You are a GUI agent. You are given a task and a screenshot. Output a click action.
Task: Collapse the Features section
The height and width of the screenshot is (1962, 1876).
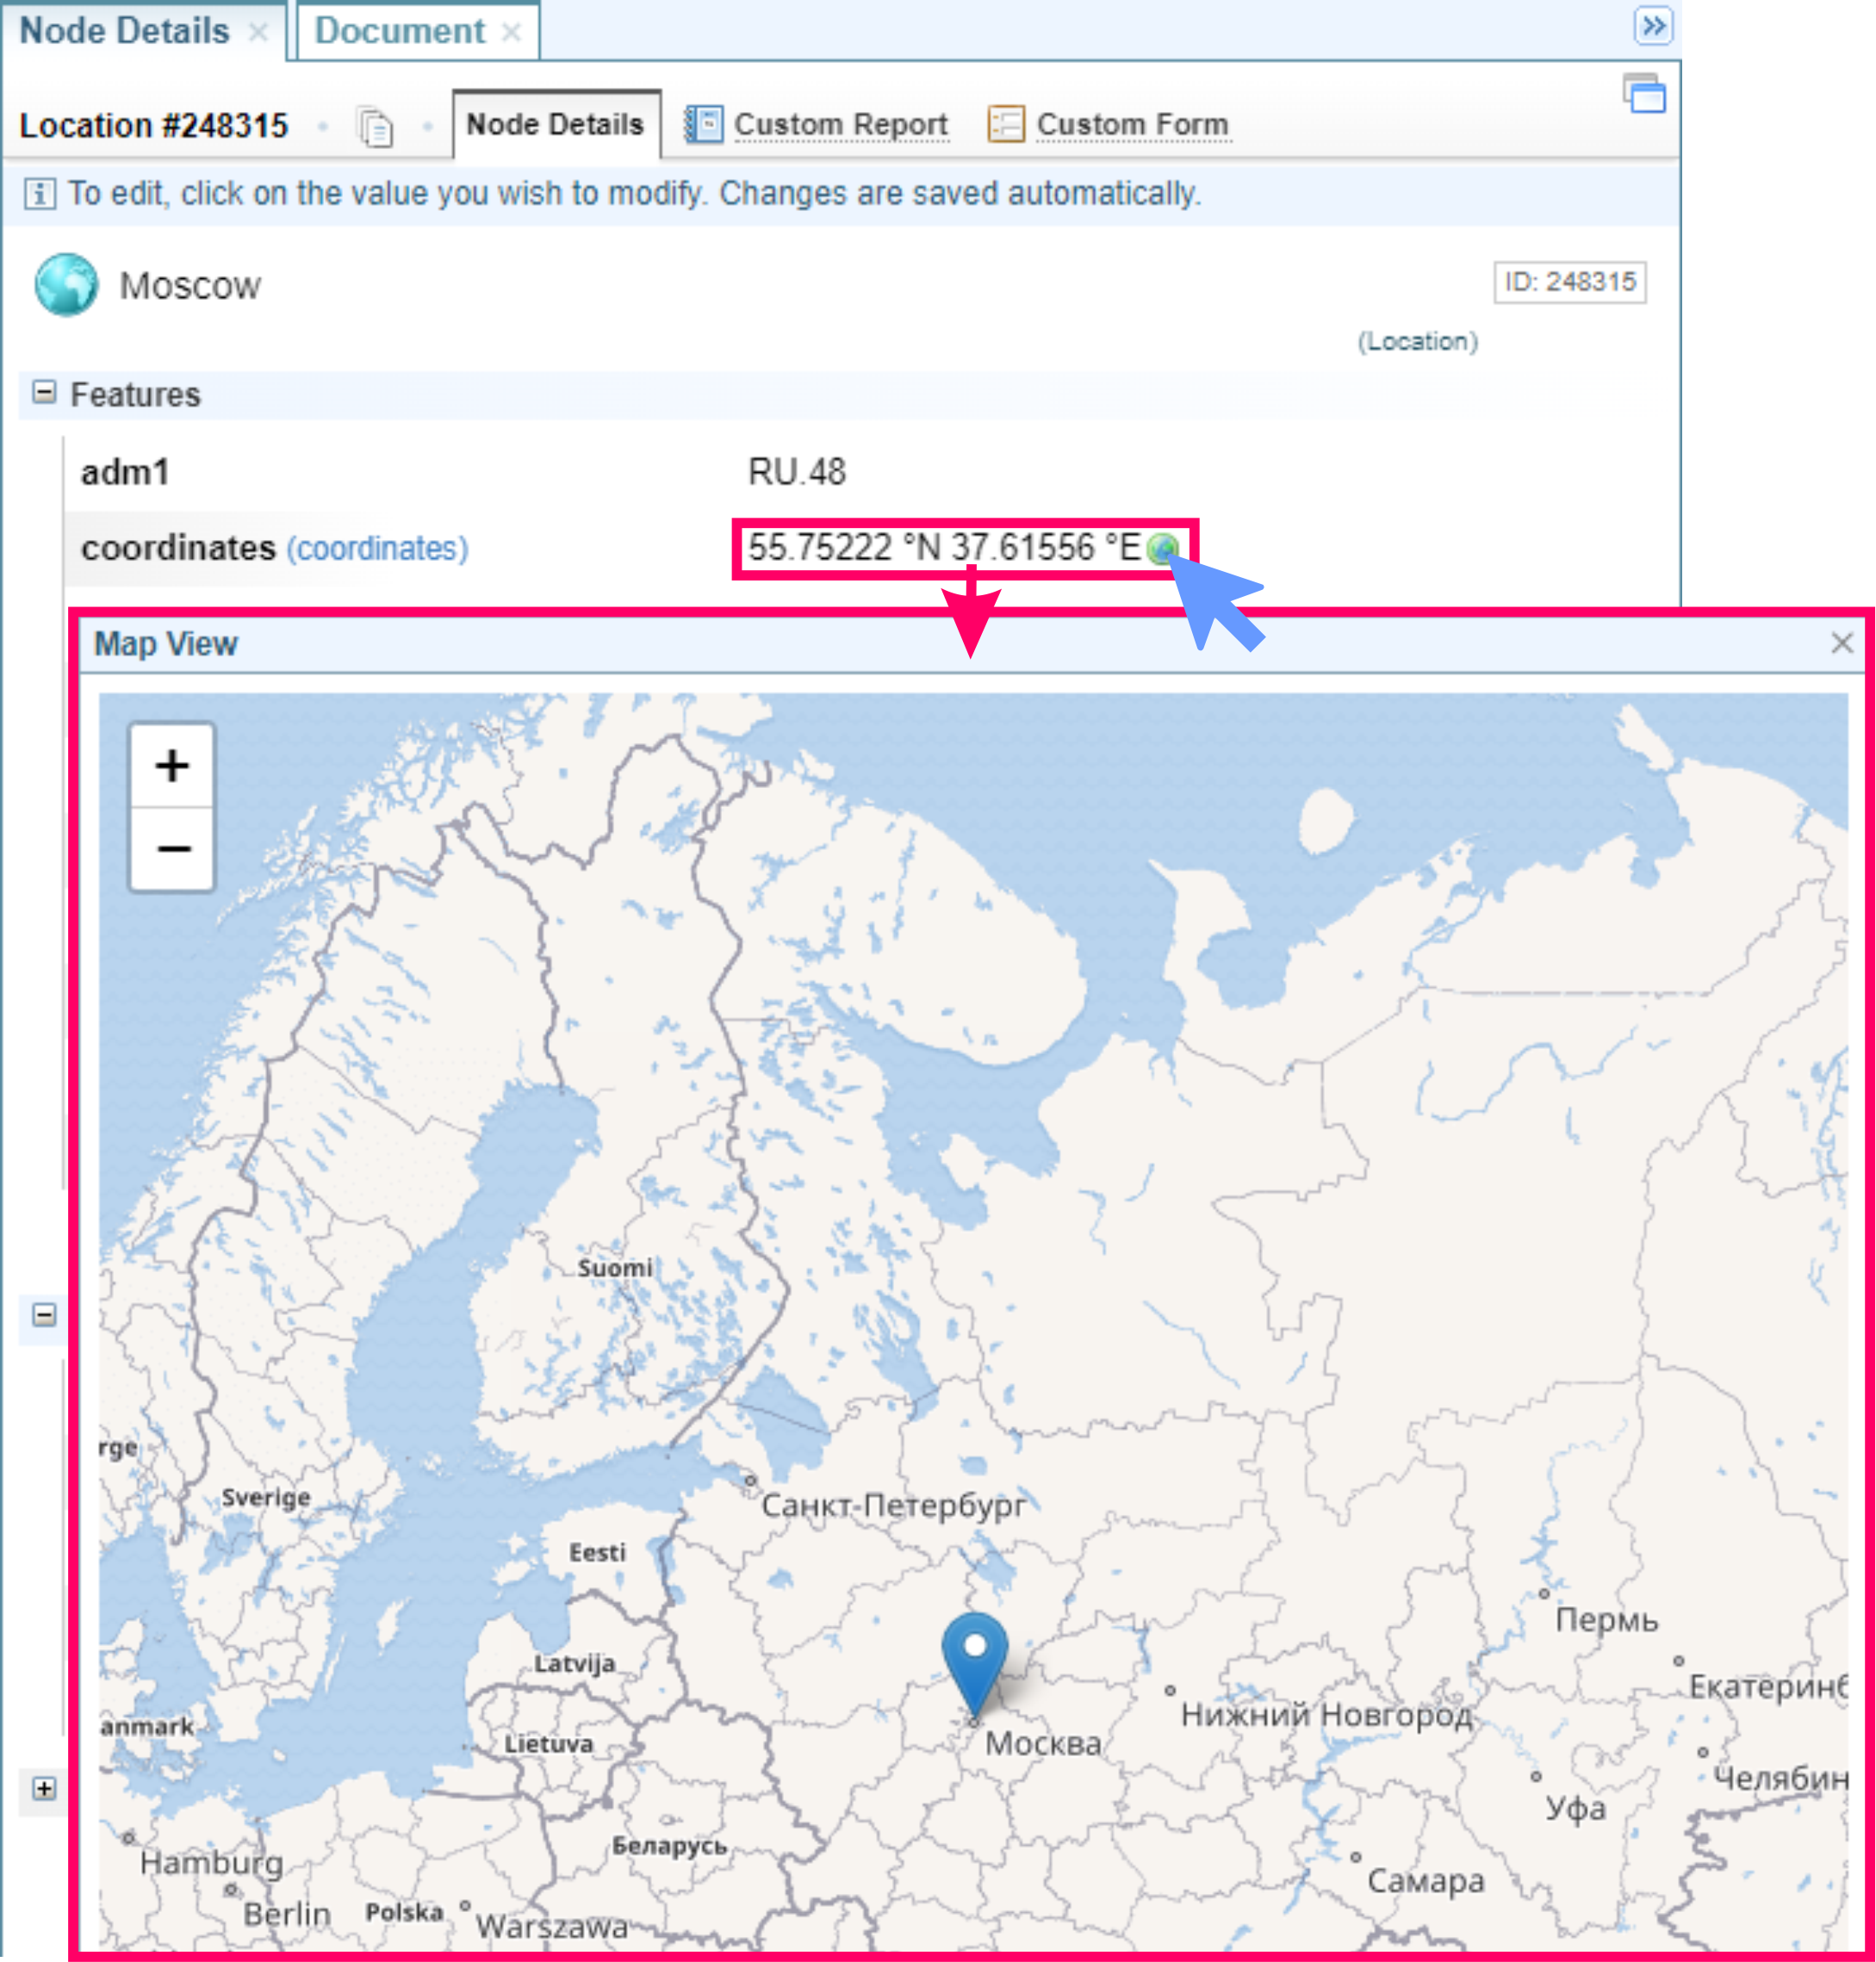44,392
